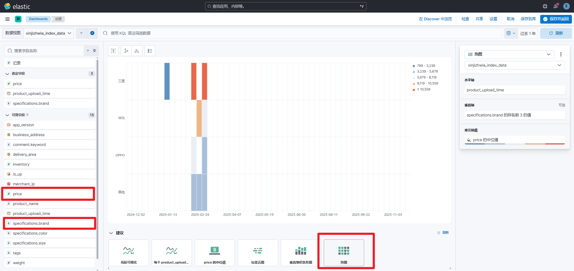The image size is (574, 271).
Task: Open 在 Discover 中浏览 link
Action: pos(436,19)
